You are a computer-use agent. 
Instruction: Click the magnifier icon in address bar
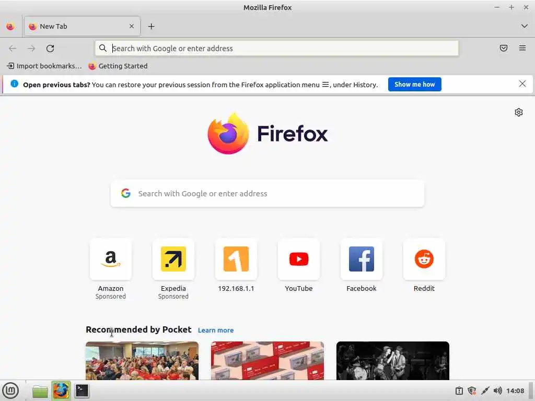103,48
